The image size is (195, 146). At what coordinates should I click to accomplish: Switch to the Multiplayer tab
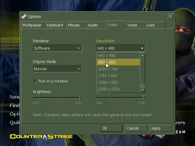click(33, 25)
